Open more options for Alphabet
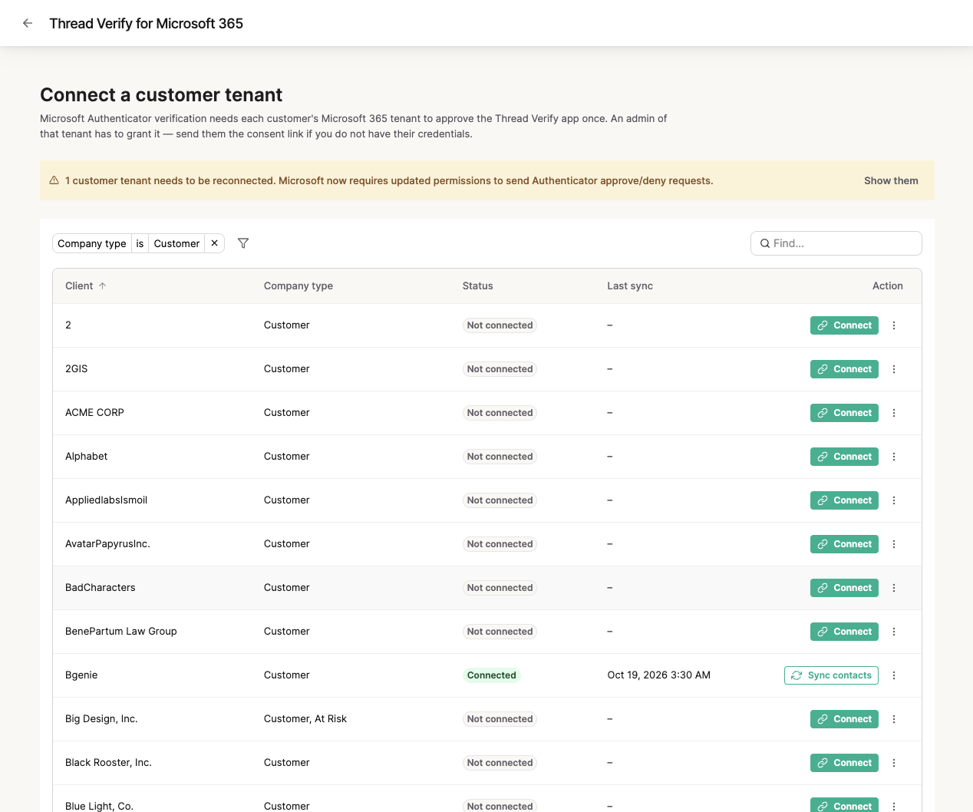The height and width of the screenshot is (812, 973). click(894, 457)
